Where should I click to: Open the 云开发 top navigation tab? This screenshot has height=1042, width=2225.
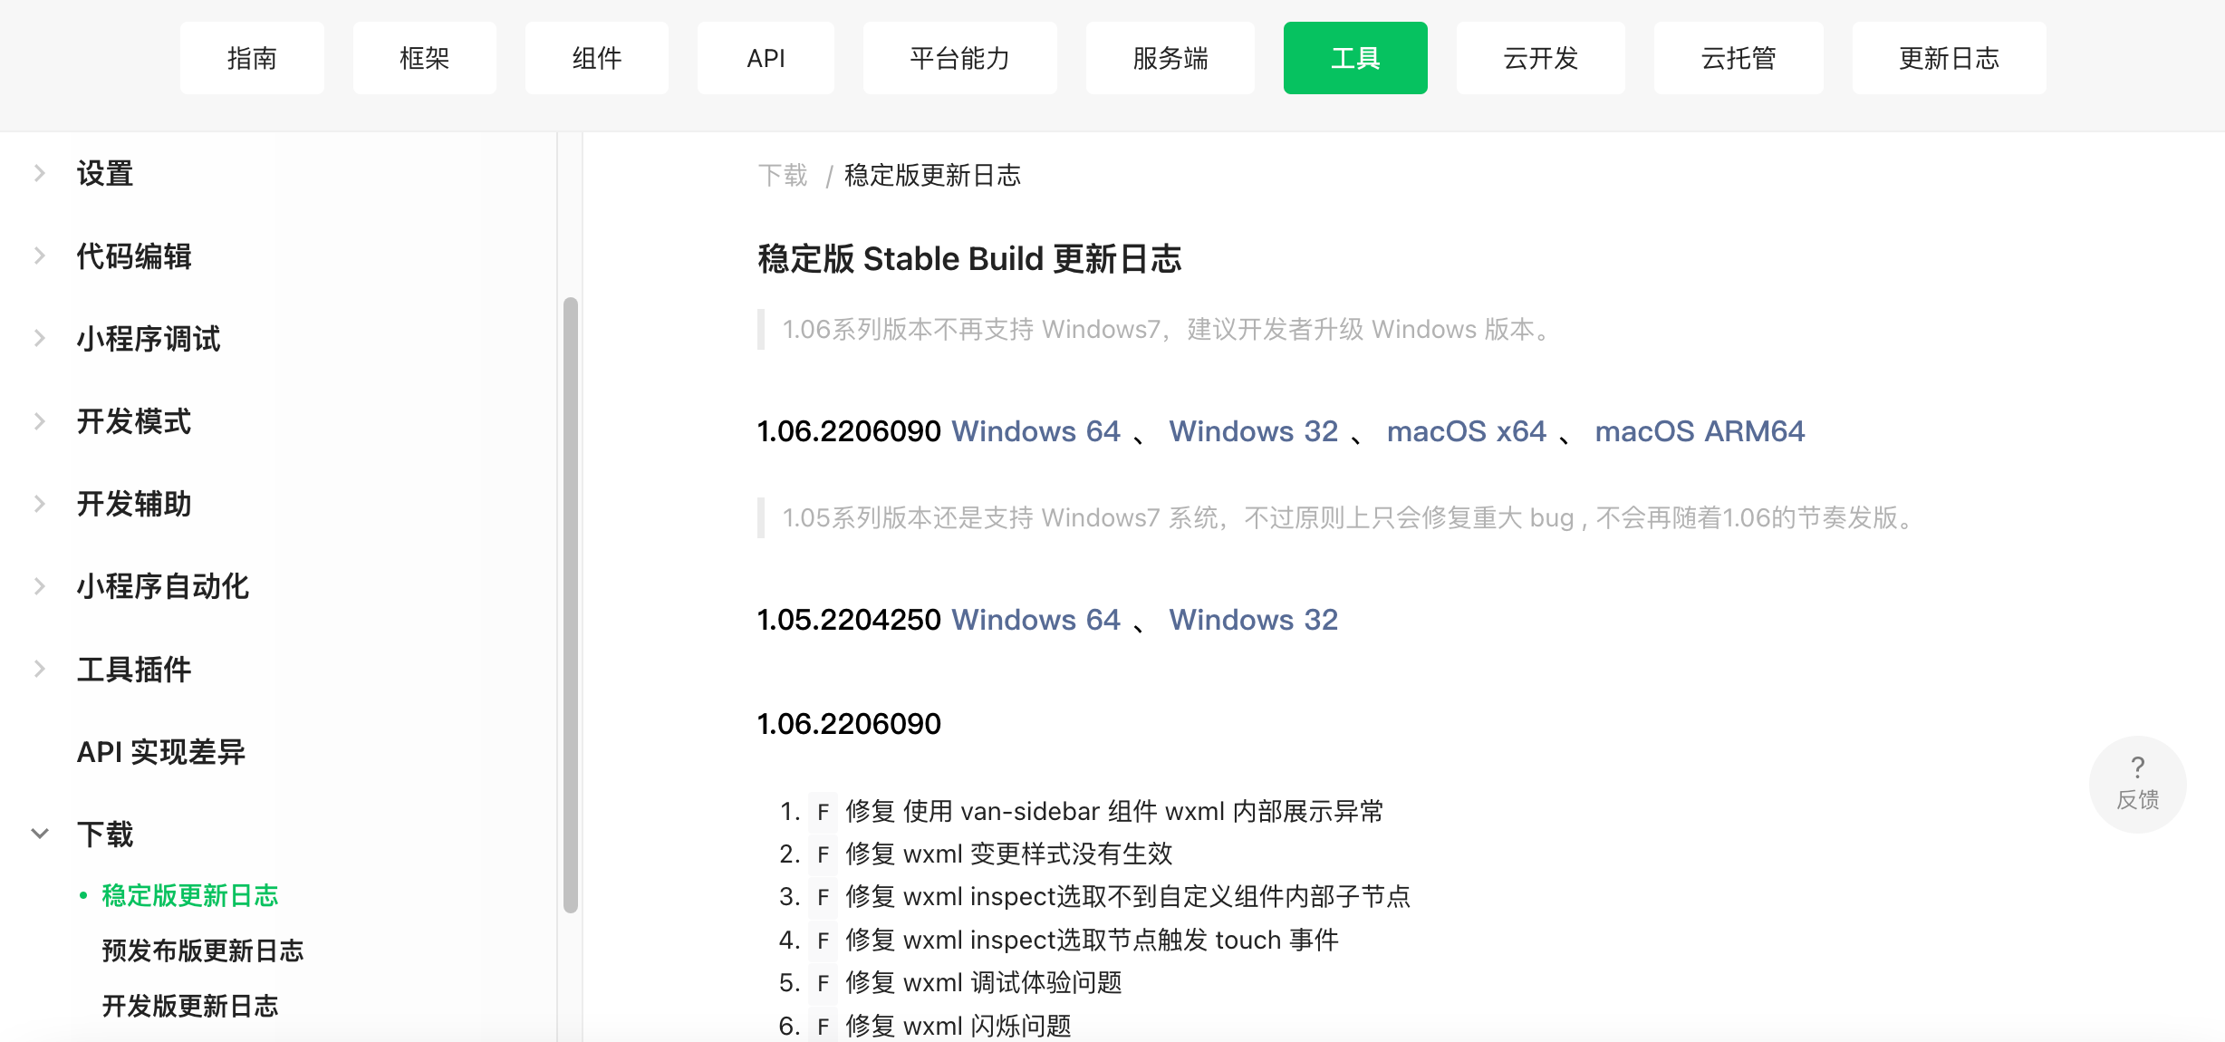[x=1540, y=58]
